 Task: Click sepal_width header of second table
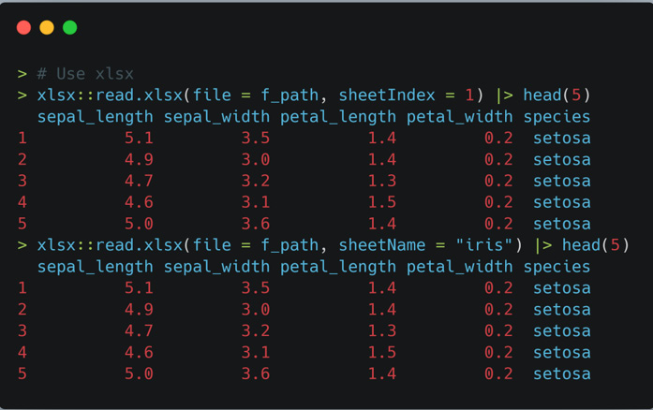tap(216, 267)
